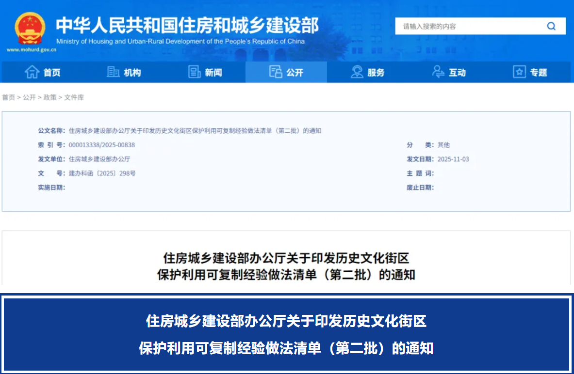The image size is (574, 374).
Task: Open 机构 via its building icon
Action: [113, 72]
